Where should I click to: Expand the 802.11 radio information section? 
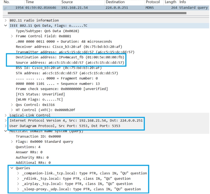pyautogui.click(x=6, y=21)
